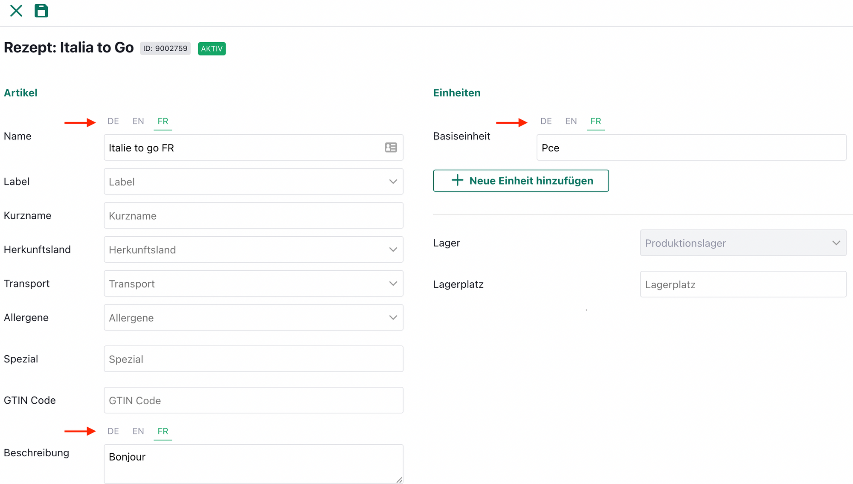
Task: Click the contact card icon in Name field
Action: click(x=391, y=148)
